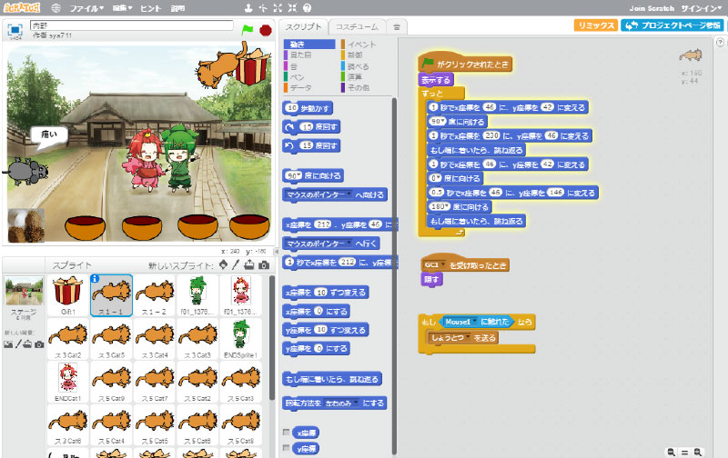Zoom out the scripts area

[672, 452]
